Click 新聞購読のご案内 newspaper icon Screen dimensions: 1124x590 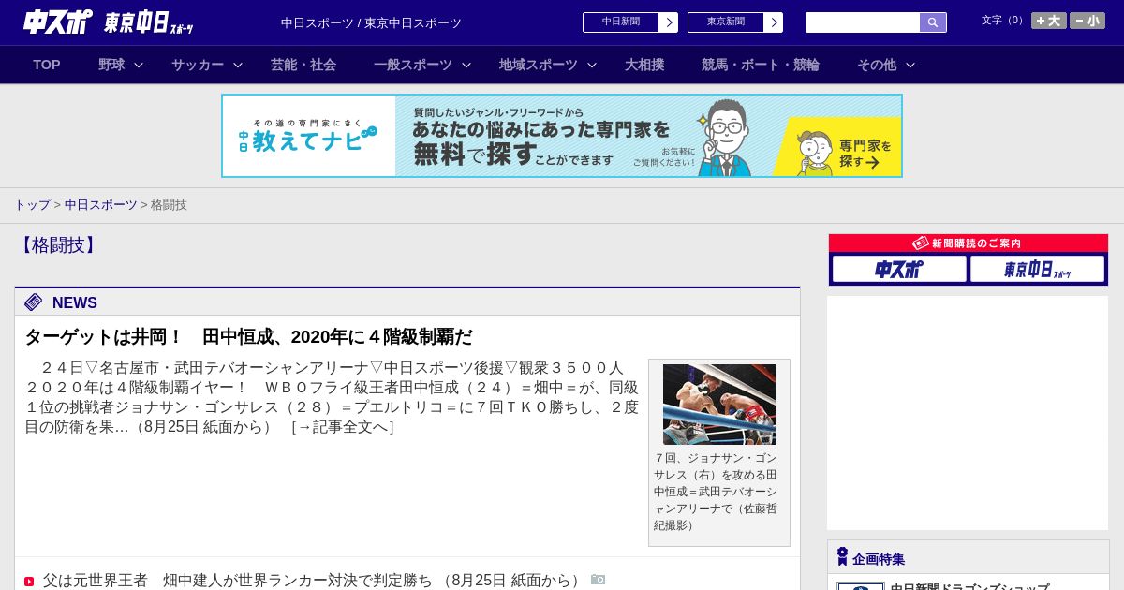[x=921, y=243]
